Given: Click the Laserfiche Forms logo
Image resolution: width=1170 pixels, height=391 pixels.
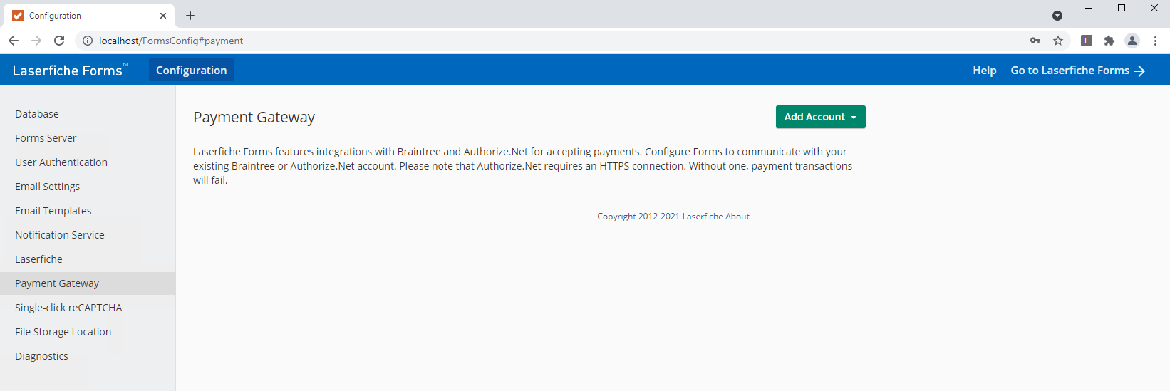Looking at the screenshot, I should [70, 71].
